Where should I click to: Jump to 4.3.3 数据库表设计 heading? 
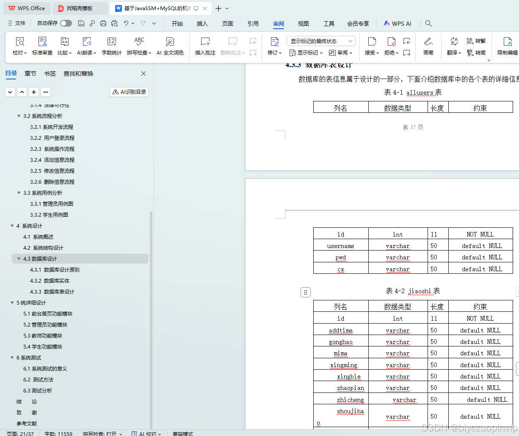pyautogui.click(x=52, y=292)
